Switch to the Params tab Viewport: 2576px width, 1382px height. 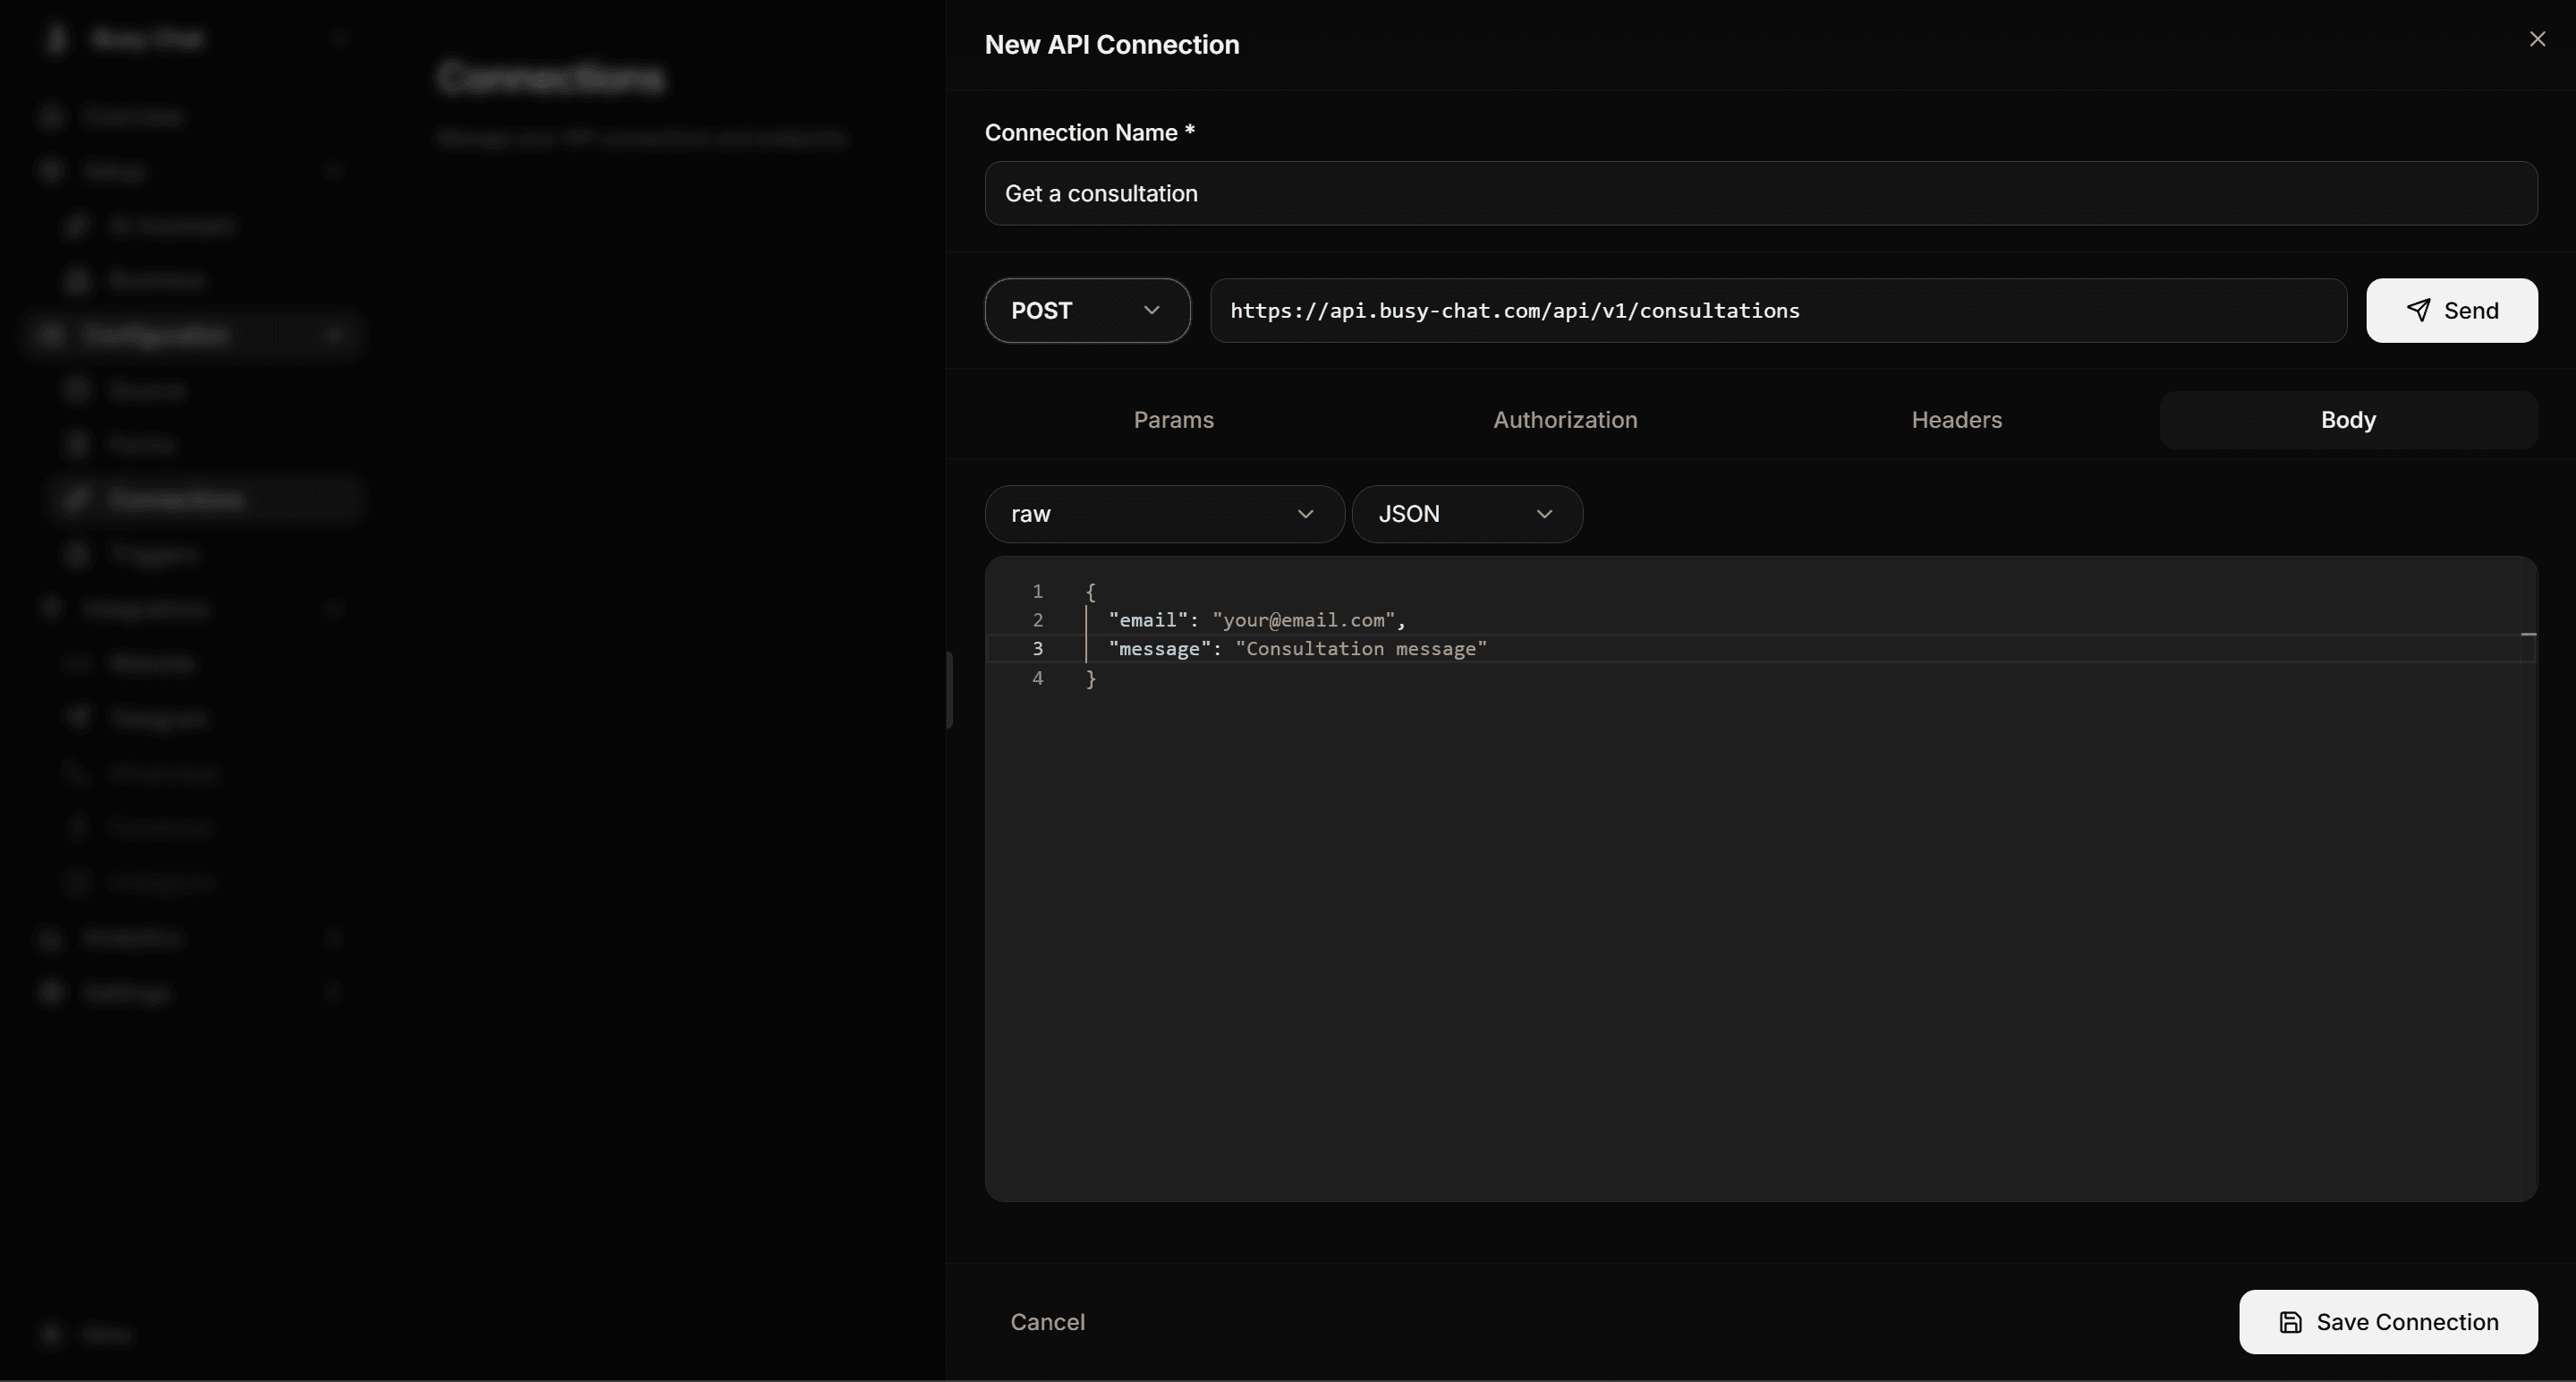[x=1172, y=420]
